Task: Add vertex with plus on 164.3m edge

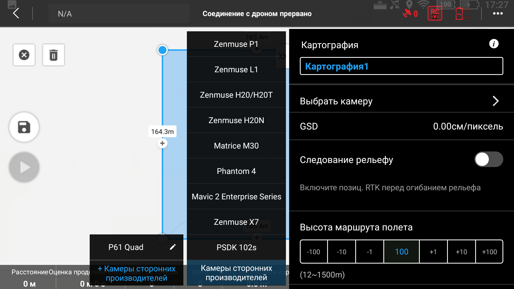Action: [x=162, y=143]
